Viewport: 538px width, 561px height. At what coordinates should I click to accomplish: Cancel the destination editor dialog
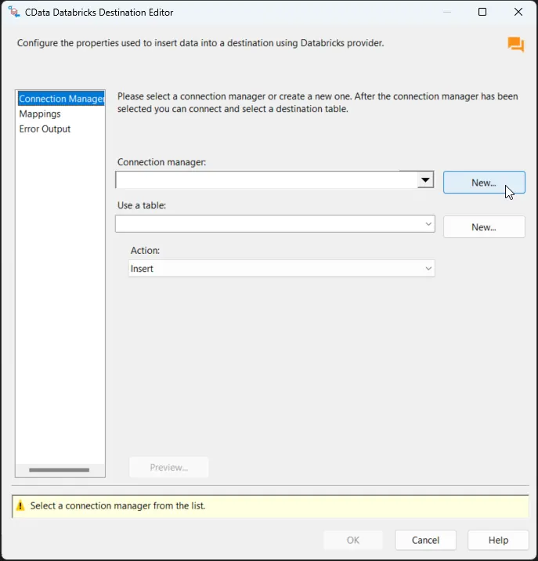coord(425,540)
